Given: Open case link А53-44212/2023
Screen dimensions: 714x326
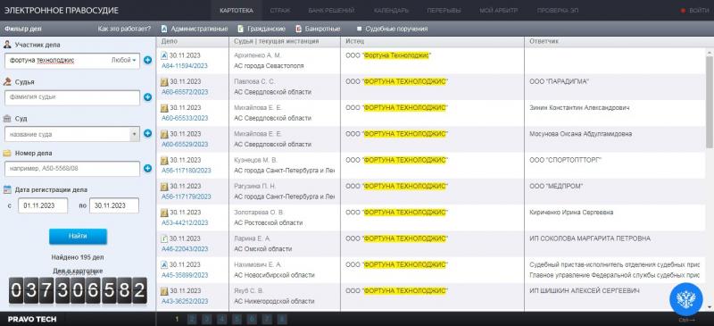Looking at the screenshot, I should pyautogui.click(x=185, y=223).
